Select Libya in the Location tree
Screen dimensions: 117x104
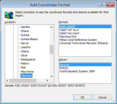click(x=24, y=55)
